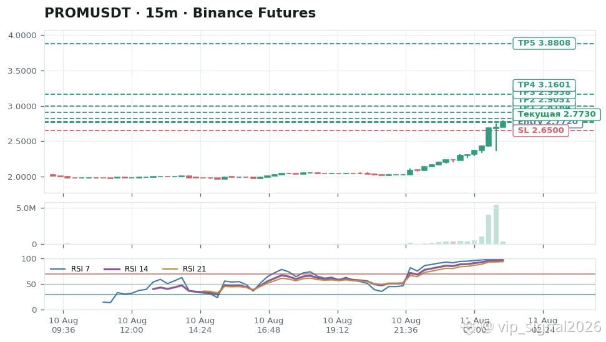Viewport: 606px width, 342px height.
Task: Select the TP5 3.8808 label
Action: point(544,43)
